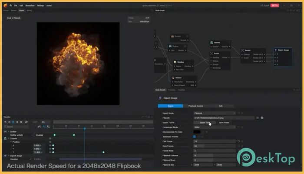Jump to previous frame in timeline
This screenshot has width=304, height=174.
[x=9, y=122]
